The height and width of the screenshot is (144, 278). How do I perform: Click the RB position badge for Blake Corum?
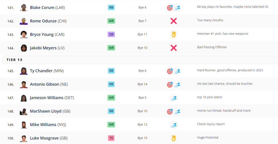tap(111, 8)
